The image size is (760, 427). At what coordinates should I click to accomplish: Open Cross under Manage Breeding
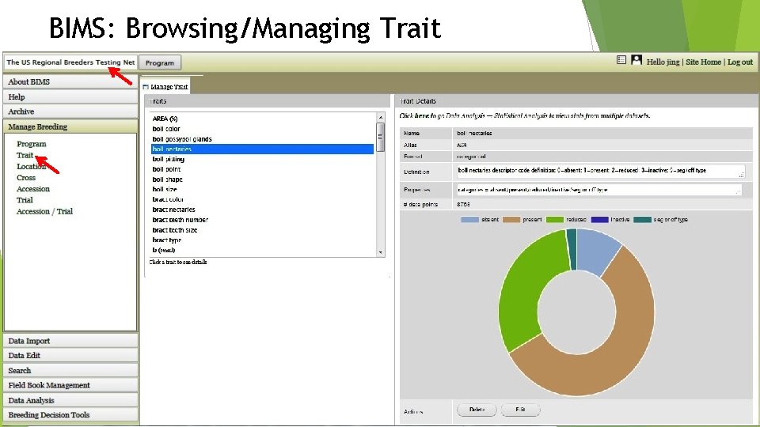click(x=25, y=178)
